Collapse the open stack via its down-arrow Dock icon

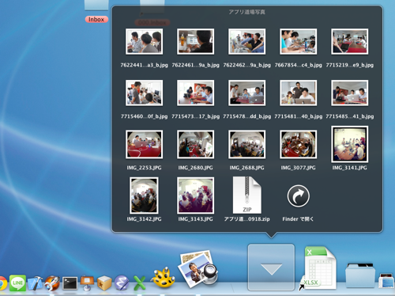[271, 267]
